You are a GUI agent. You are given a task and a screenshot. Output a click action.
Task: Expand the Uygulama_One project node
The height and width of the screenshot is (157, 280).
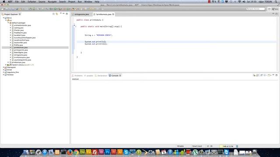pos(3,72)
